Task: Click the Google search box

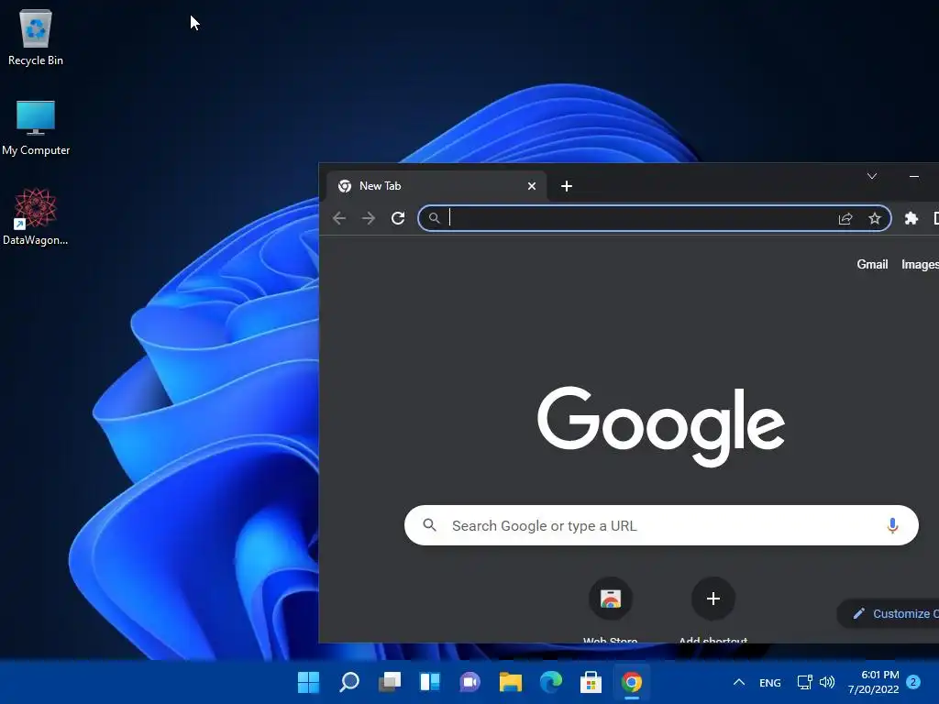Action: [x=661, y=525]
